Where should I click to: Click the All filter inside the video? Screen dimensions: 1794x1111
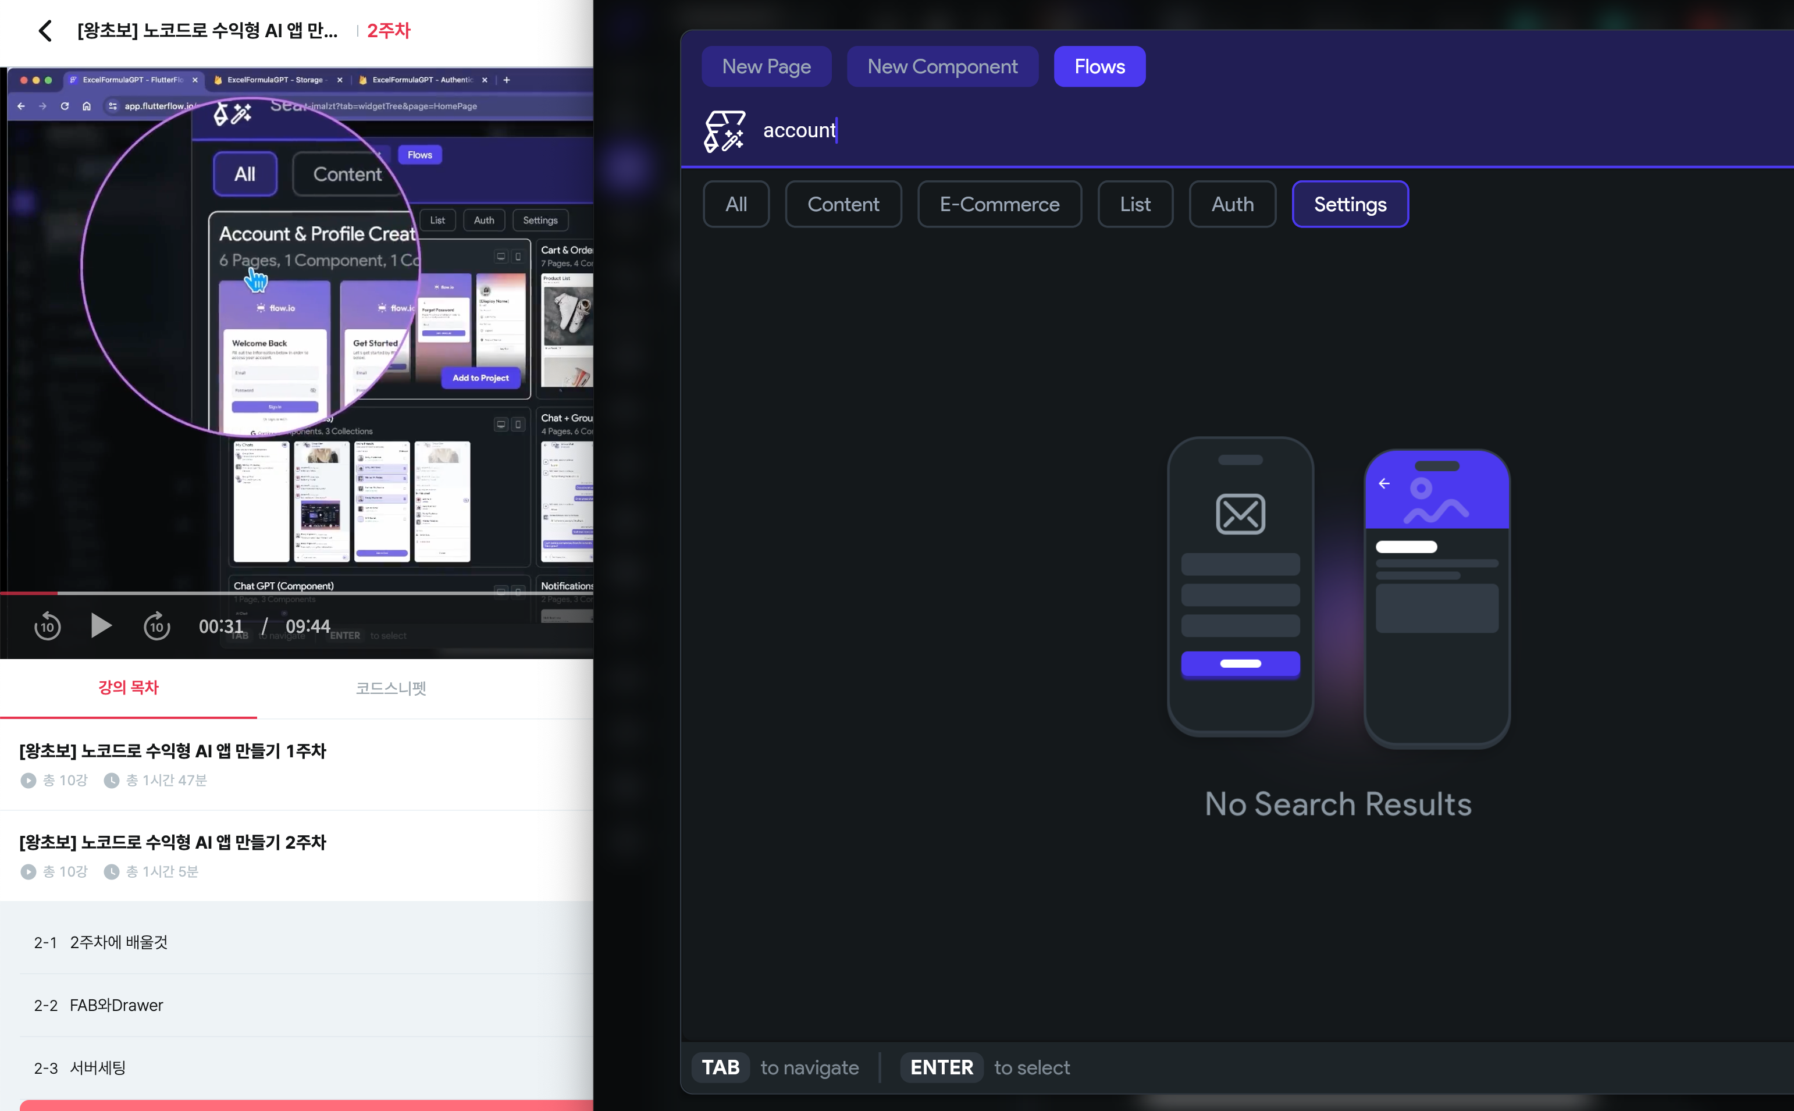point(245,174)
